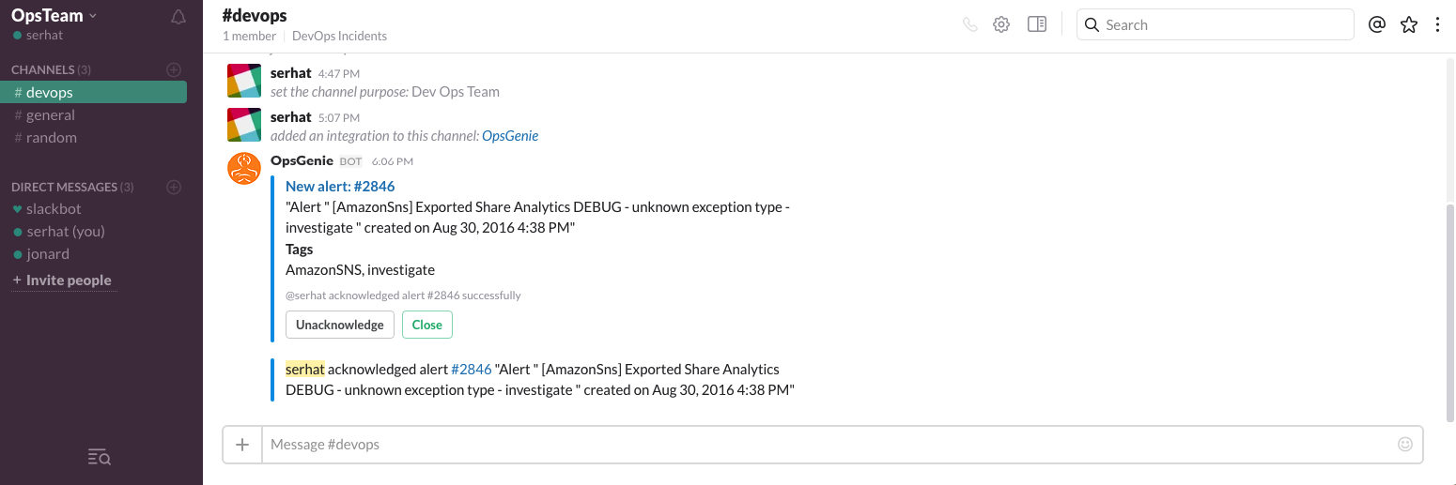The image size is (1456, 485).
Task: Open the New alert: #2846 link
Action: pyautogui.click(x=340, y=187)
